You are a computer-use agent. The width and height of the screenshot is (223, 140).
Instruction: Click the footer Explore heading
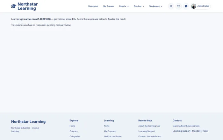point(74,121)
